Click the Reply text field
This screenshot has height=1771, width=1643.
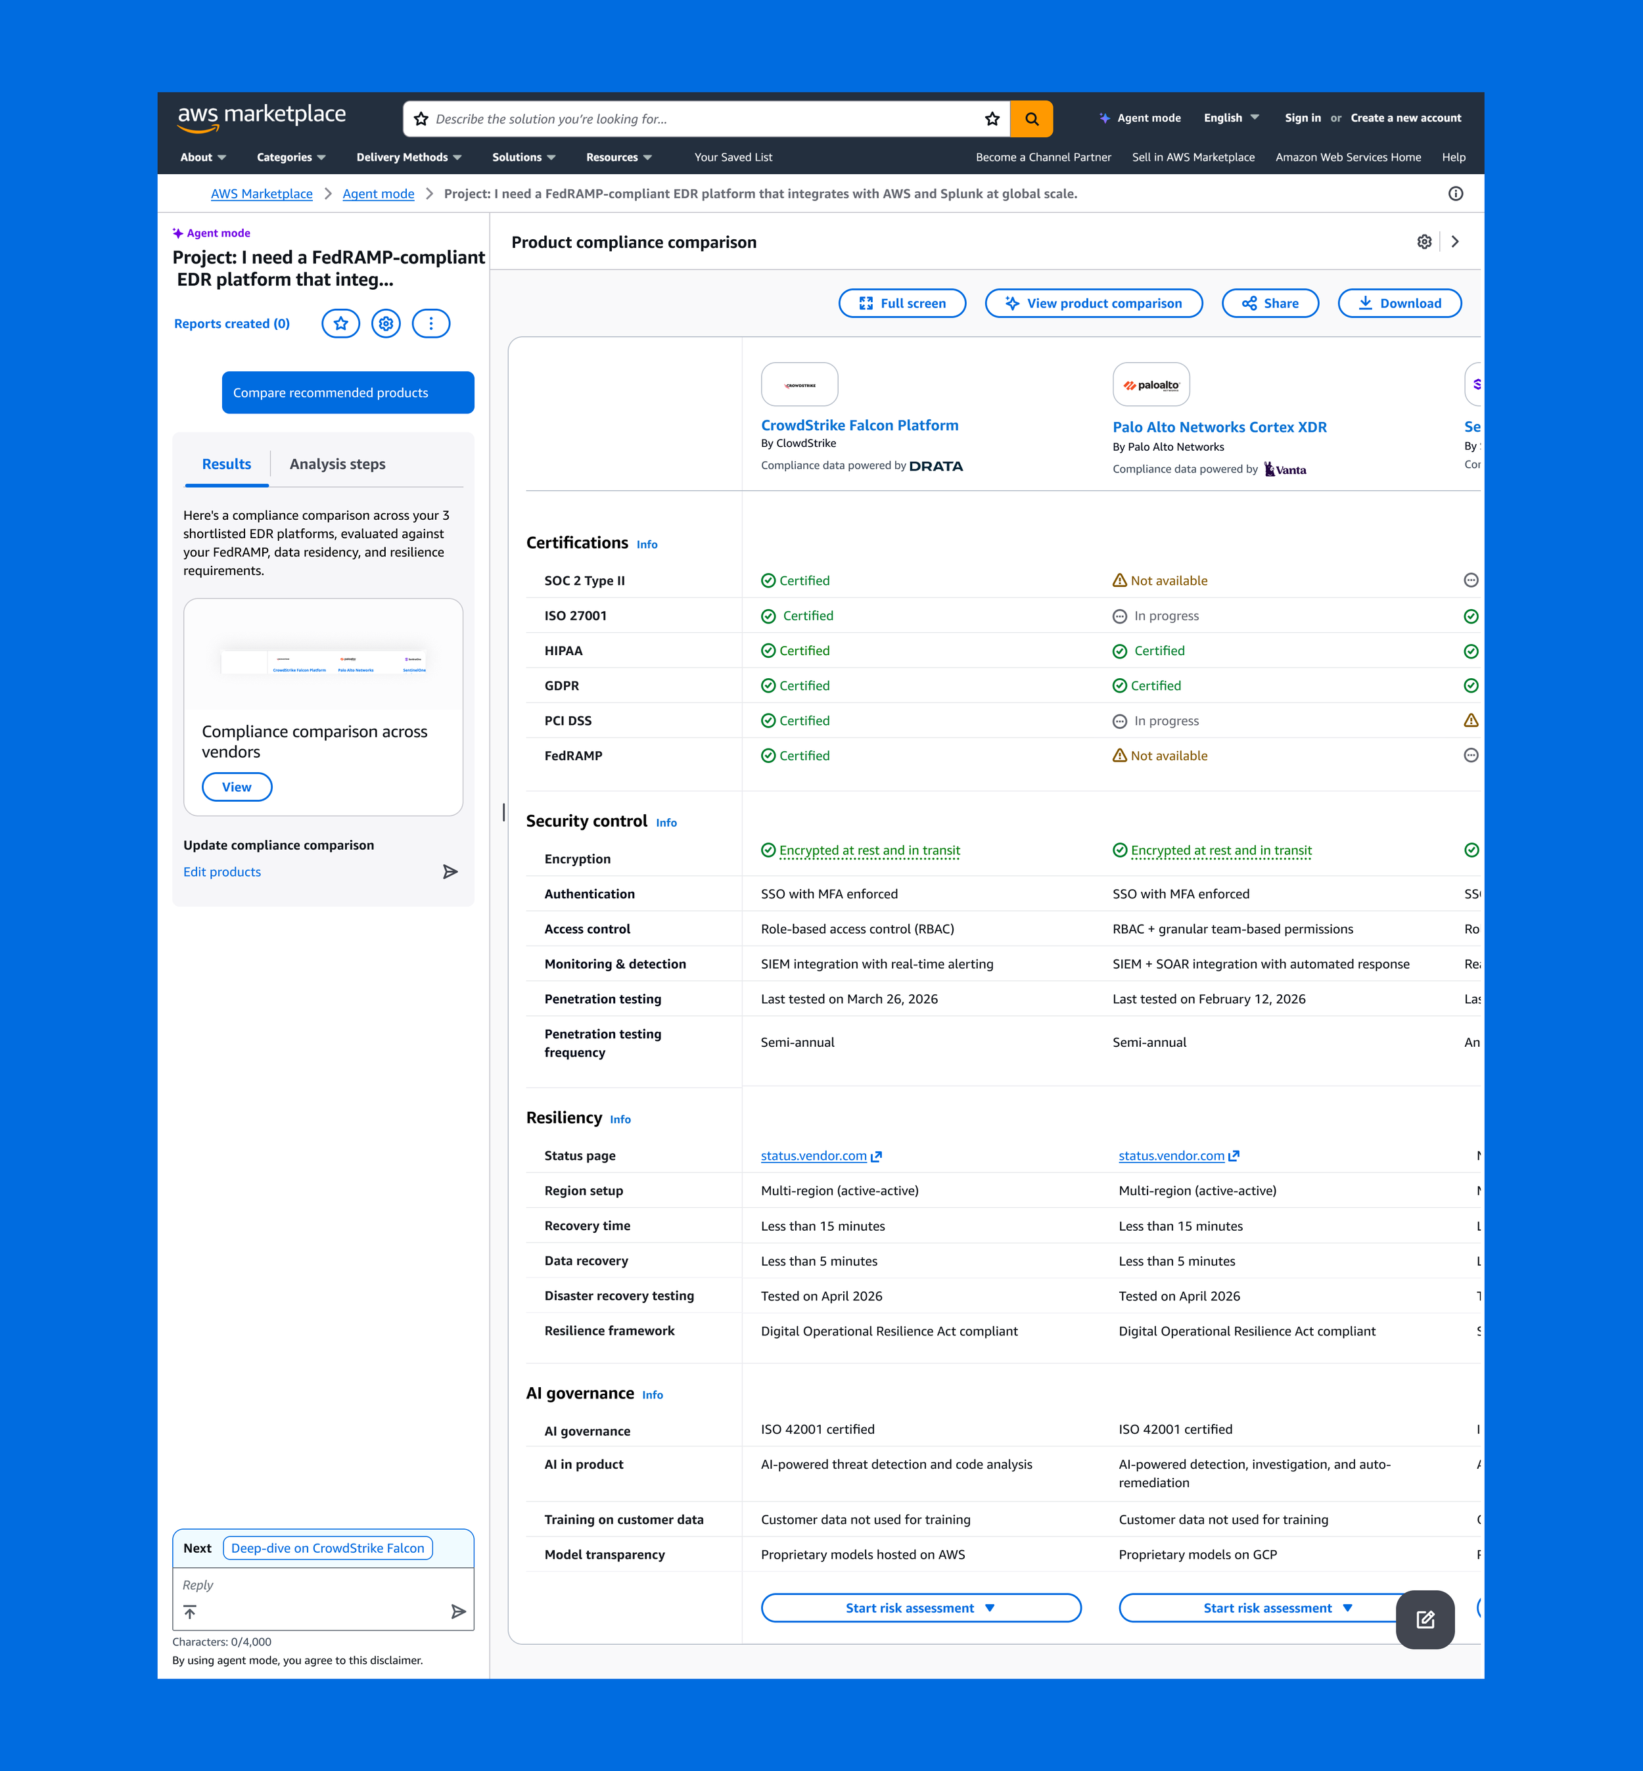tap(323, 1585)
